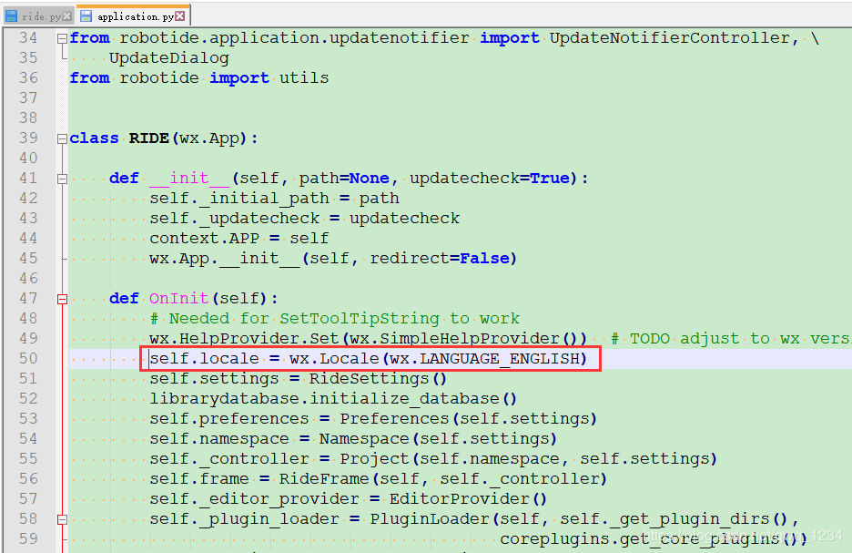852x553 pixels.
Task: Click on Preferences(self.settings) in line 53
Action: [x=469, y=419]
